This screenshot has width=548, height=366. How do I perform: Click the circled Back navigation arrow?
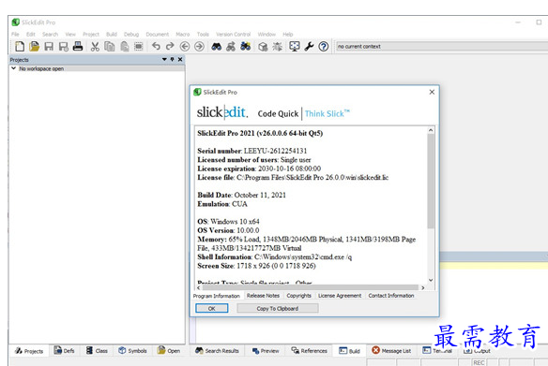point(185,46)
